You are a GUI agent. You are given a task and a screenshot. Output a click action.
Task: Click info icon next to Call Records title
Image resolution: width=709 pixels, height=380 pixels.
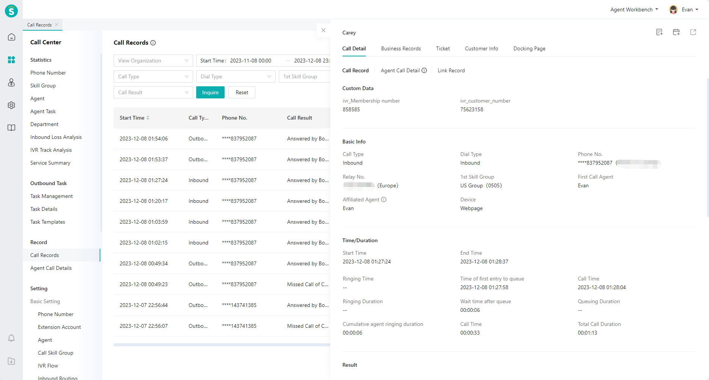tap(153, 43)
